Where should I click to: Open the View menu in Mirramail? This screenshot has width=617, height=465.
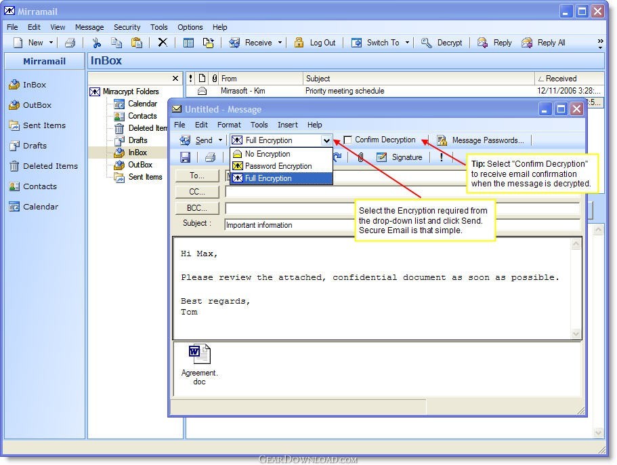tap(58, 27)
